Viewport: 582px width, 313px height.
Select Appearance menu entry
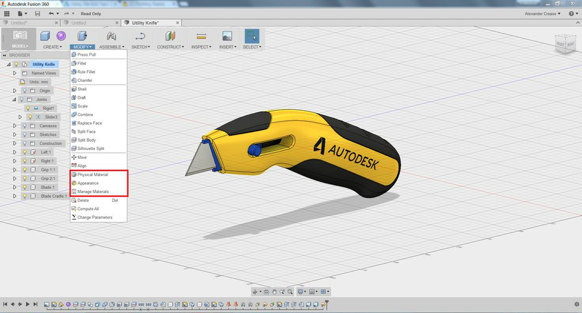(x=98, y=183)
